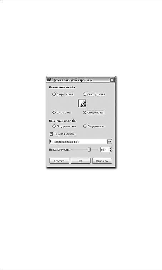This screenshot has width=162, height=270.
Task: Click the opacity value field showing 68
Action: tap(105, 149)
